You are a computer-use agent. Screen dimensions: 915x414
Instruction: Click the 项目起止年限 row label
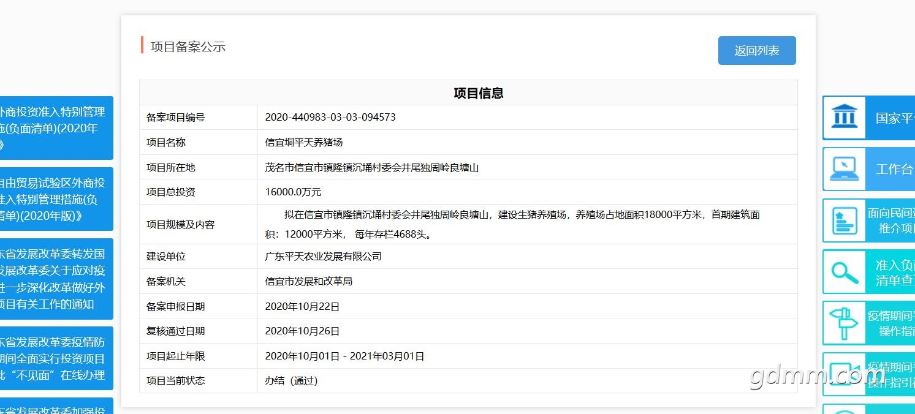[x=176, y=356]
